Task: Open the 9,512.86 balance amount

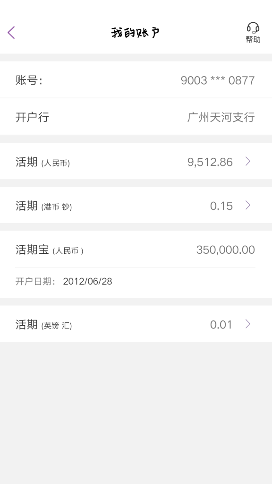Action: (210, 162)
